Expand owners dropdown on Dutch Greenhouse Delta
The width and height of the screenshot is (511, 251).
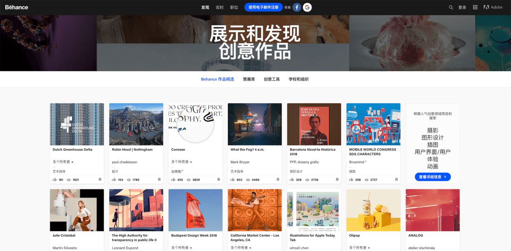click(63, 162)
